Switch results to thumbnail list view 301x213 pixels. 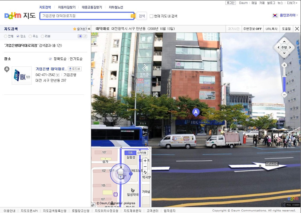coord(80,36)
